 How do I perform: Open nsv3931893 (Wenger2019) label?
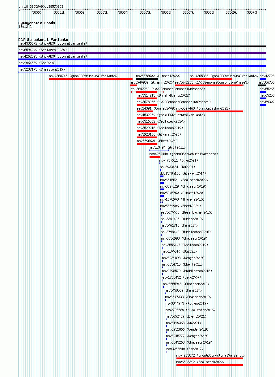(183, 258)
